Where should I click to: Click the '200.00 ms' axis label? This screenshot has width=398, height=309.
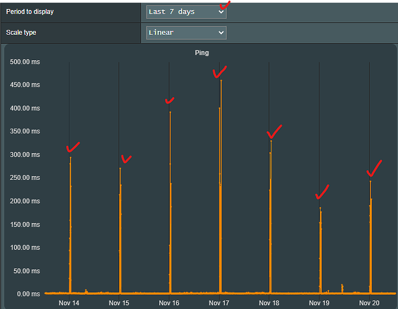(25, 201)
